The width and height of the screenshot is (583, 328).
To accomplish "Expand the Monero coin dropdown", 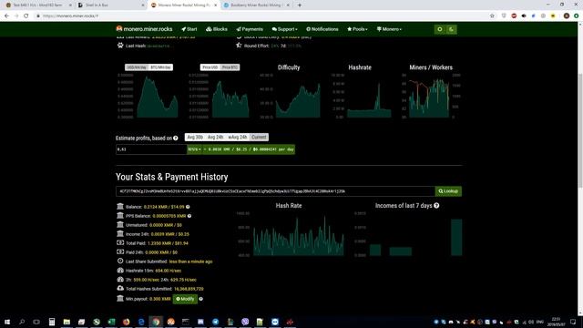I will tap(389, 29).
